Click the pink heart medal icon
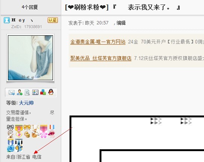204x162 pixels. (19, 131)
